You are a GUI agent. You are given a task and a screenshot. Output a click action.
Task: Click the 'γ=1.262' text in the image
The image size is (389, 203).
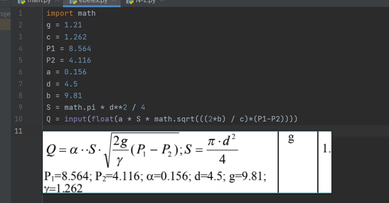[x=63, y=189]
